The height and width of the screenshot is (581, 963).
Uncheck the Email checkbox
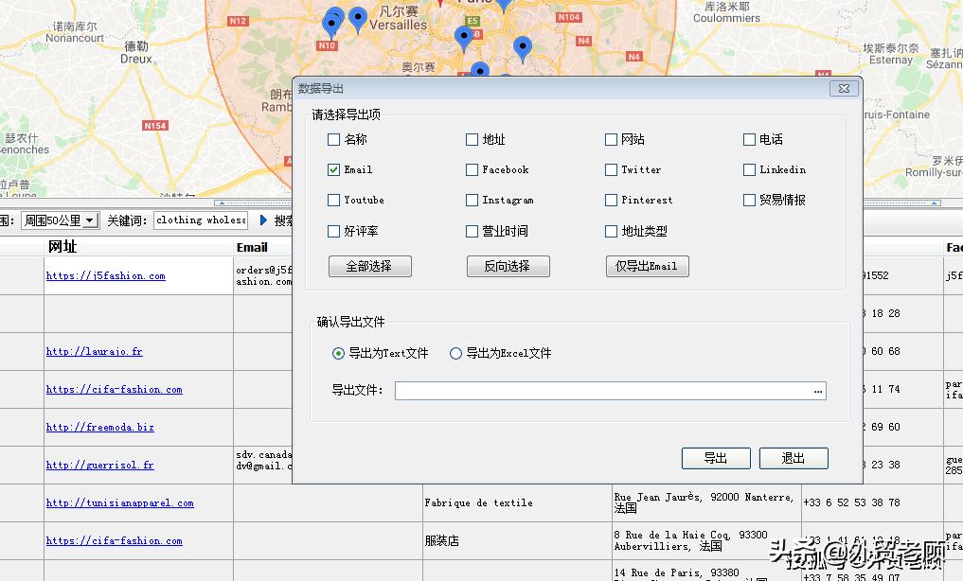(332, 169)
